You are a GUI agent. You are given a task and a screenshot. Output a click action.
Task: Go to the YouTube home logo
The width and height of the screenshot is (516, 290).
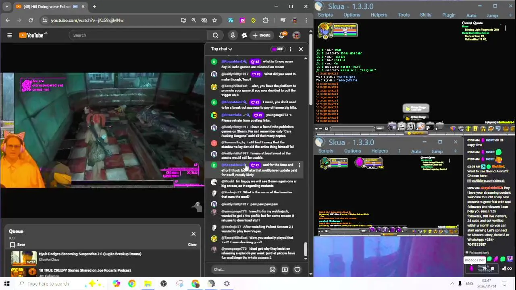point(32,35)
